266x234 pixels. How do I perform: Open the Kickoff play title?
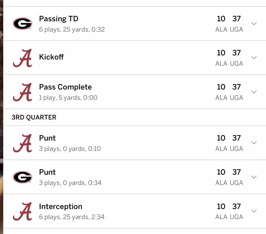(x=51, y=57)
